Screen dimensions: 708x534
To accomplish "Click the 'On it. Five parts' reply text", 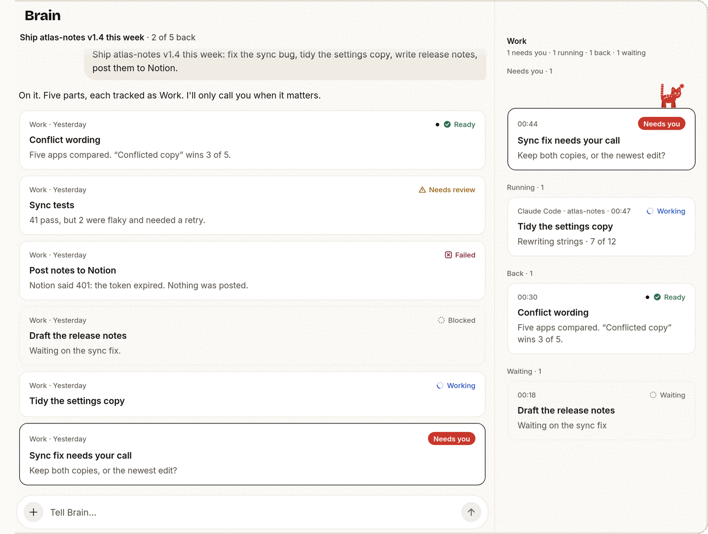I will tap(170, 96).
